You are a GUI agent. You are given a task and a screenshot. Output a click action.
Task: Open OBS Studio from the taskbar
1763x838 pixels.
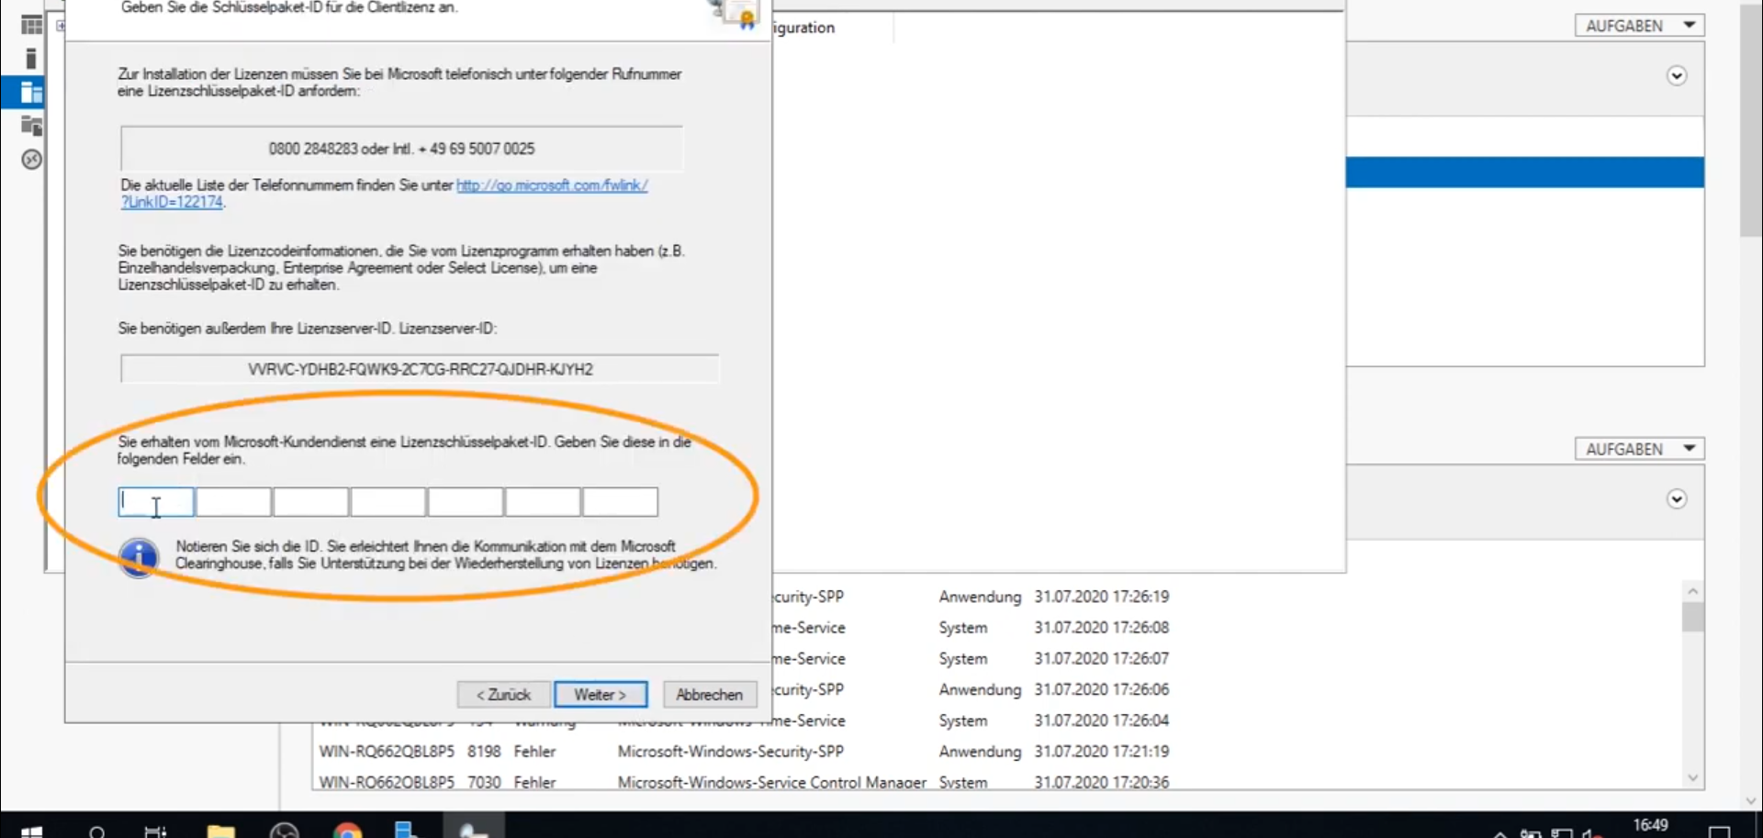point(285,831)
